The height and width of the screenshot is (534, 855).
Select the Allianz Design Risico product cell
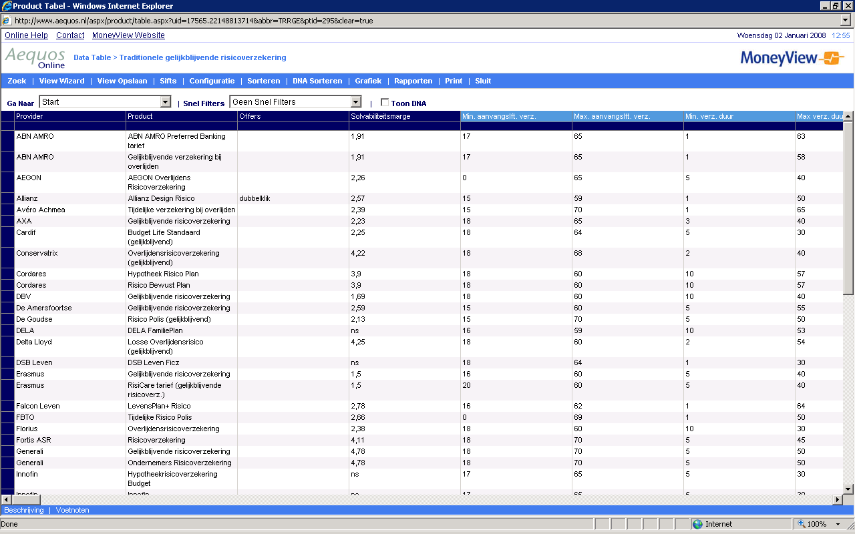(x=181, y=198)
